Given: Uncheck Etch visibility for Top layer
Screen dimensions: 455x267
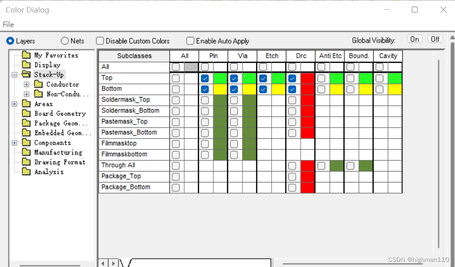Looking at the screenshot, I should coord(263,78).
